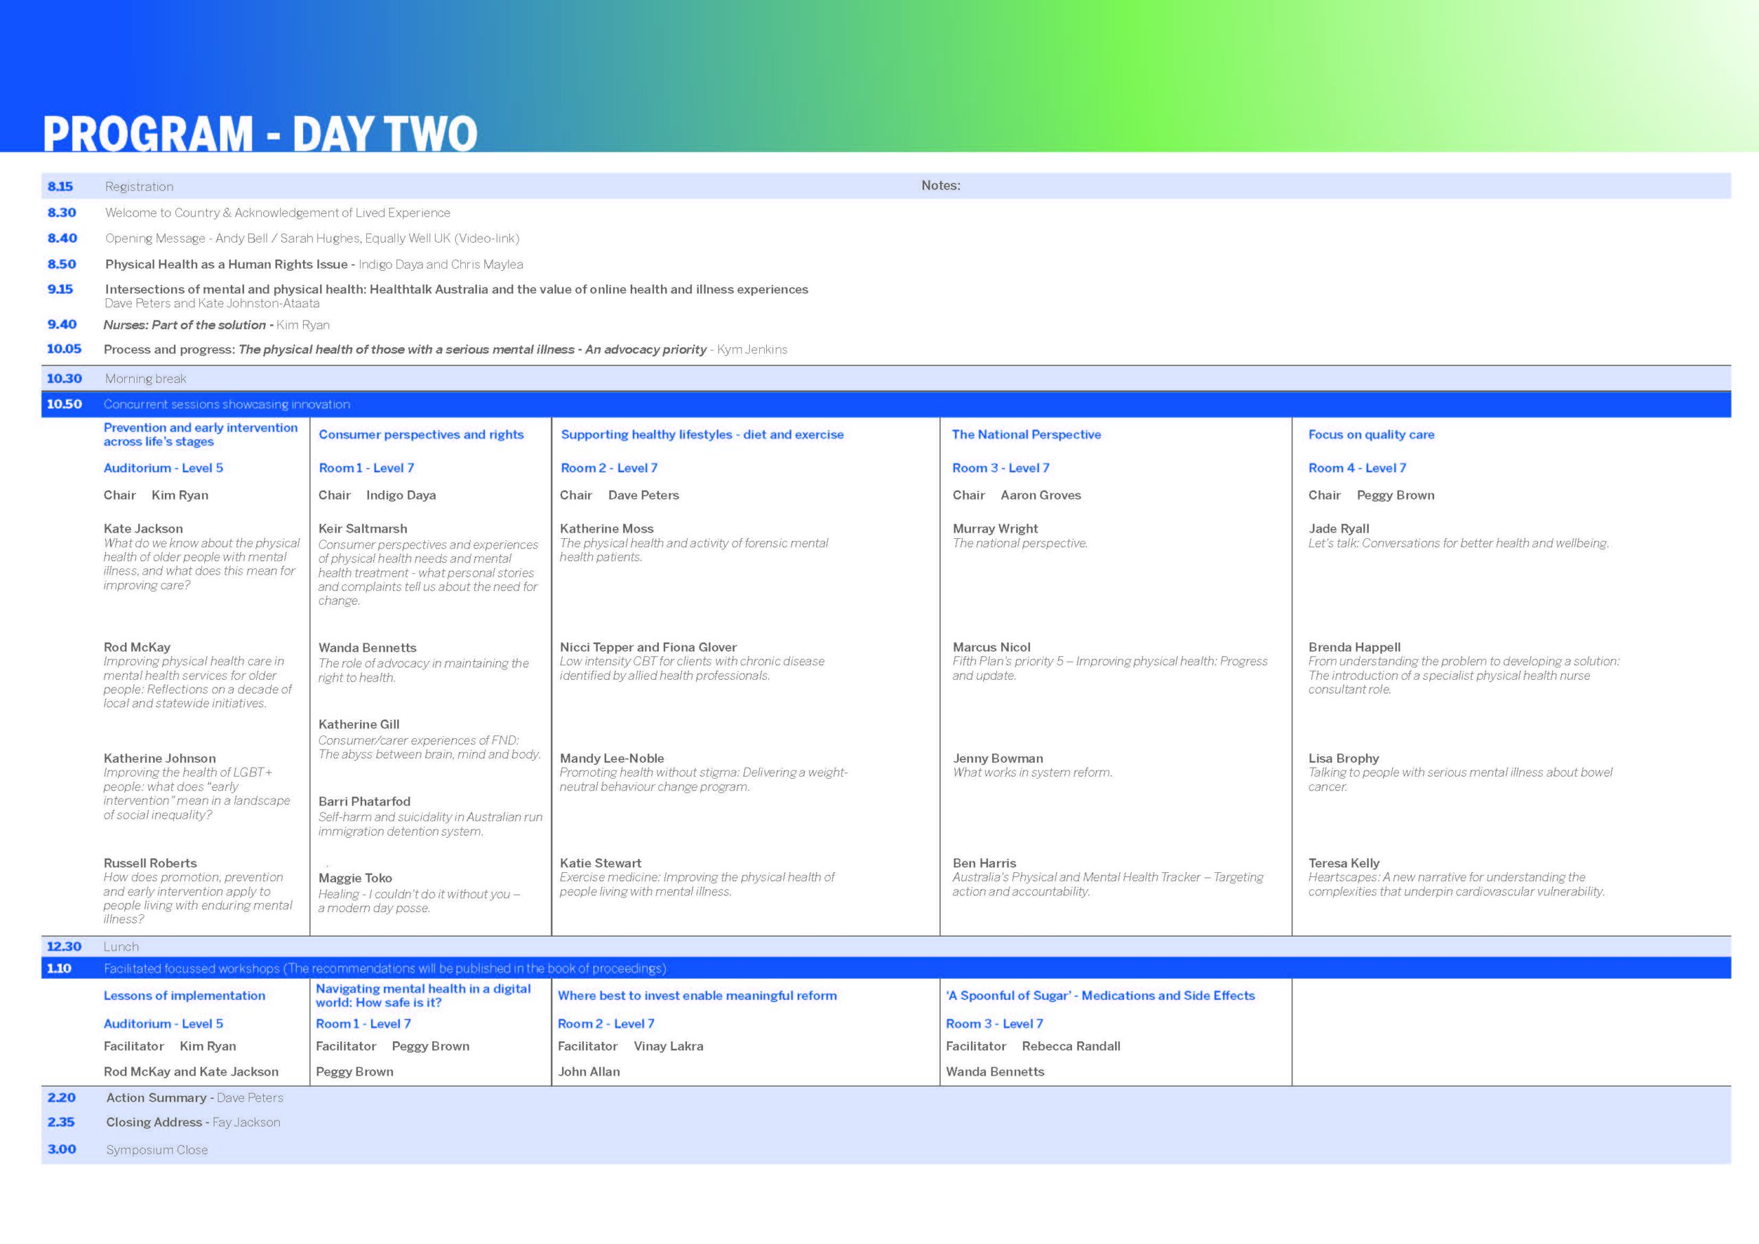
Task: Click the PROGRAM - DAY TWO heading
Action: pyautogui.click(x=260, y=133)
